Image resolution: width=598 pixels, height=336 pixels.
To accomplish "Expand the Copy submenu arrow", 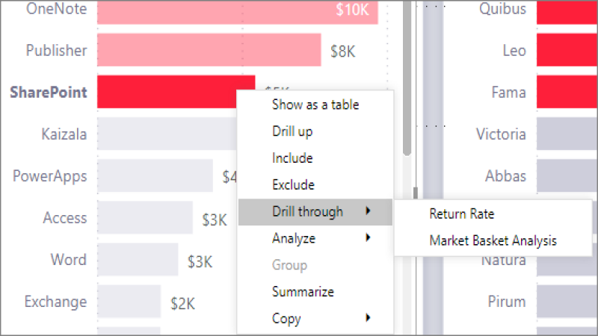I will [368, 318].
